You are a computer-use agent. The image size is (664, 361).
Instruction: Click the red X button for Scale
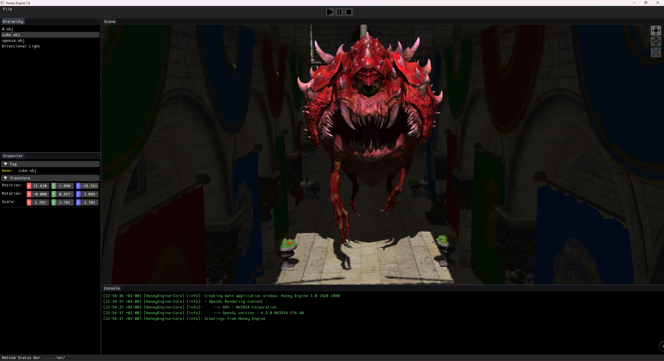[x=29, y=202]
